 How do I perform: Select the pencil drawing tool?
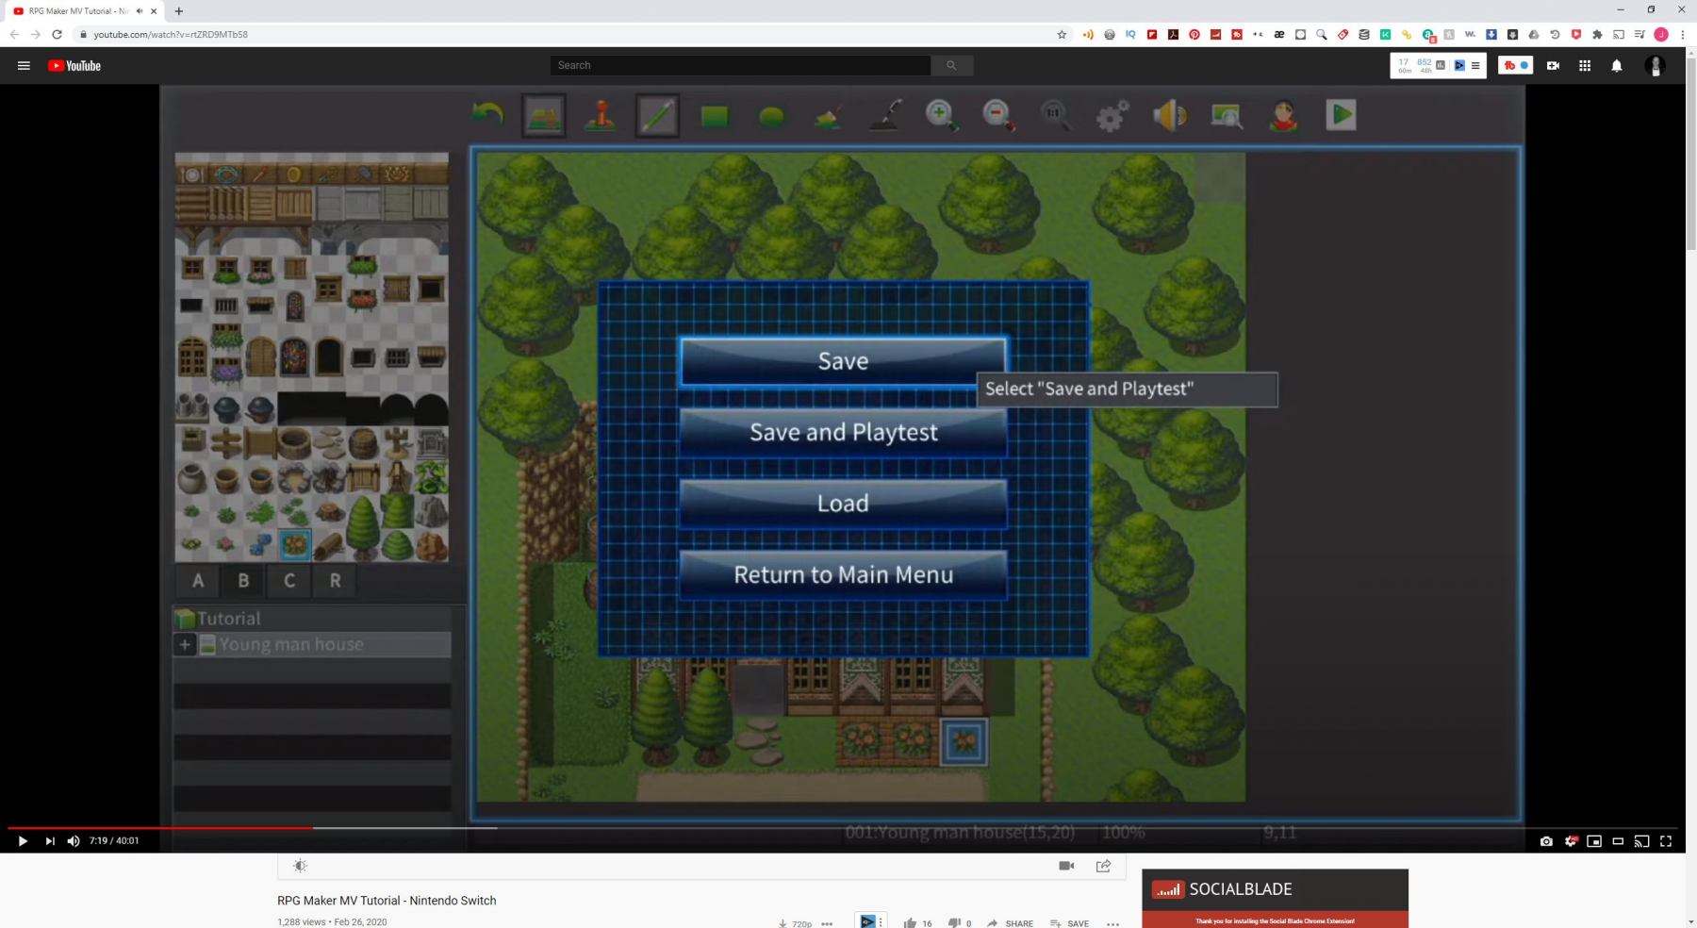point(657,115)
